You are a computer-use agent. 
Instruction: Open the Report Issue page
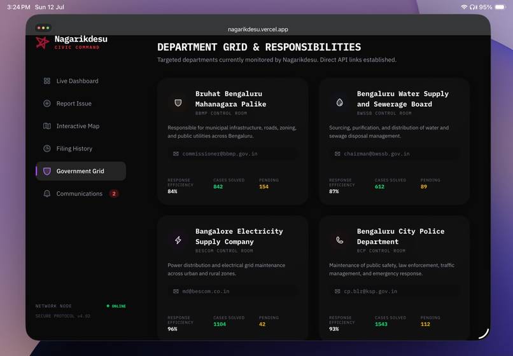coord(80,103)
